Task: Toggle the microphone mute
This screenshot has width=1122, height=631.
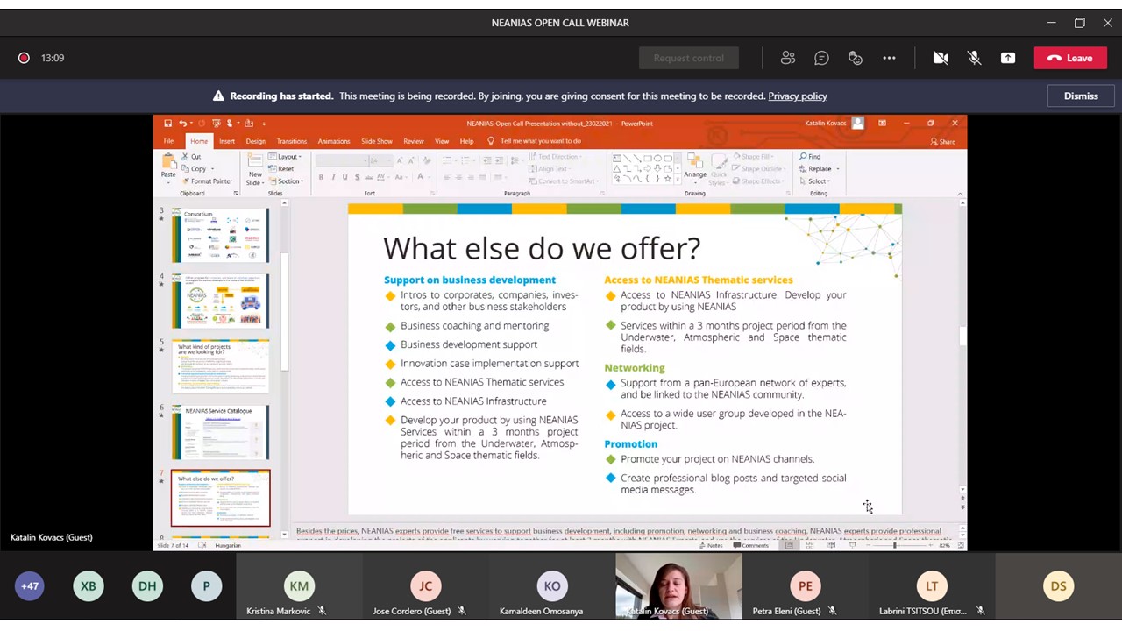Action: pos(974,58)
